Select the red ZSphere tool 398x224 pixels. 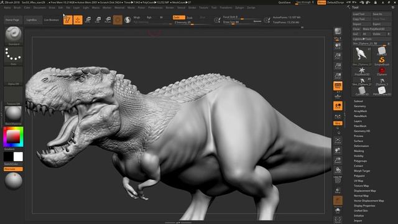(381, 71)
